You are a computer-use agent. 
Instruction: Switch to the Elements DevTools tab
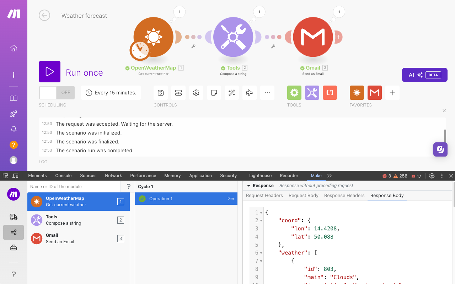(x=37, y=176)
